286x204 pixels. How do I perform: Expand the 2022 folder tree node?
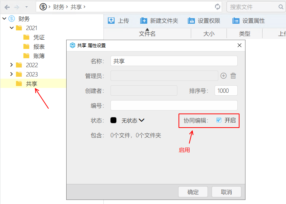(x=12, y=65)
